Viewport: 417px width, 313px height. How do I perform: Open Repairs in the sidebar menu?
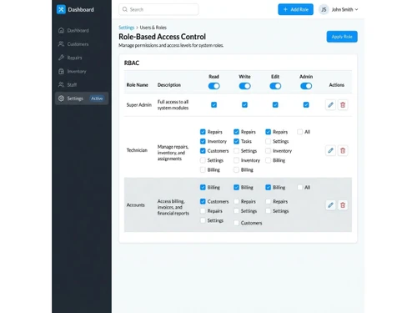click(x=82, y=58)
